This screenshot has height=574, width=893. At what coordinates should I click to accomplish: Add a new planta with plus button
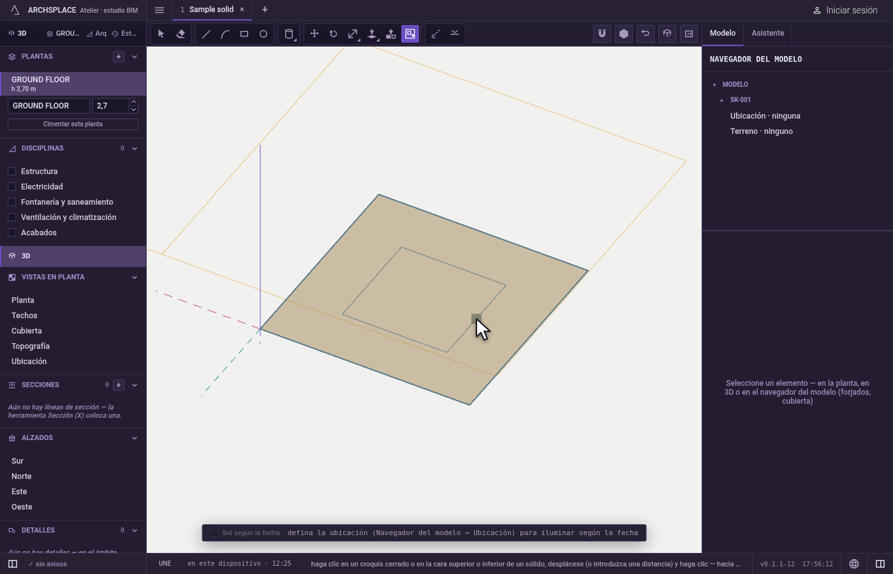(x=119, y=57)
